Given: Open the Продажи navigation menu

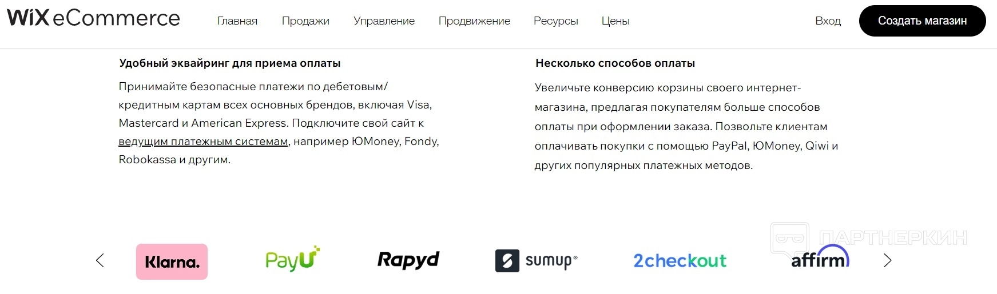Looking at the screenshot, I should pos(305,21).
